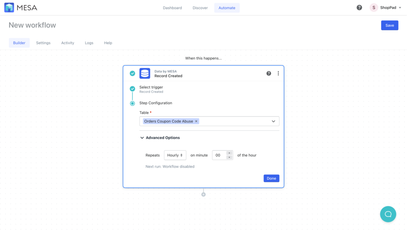Open the help tooltip on the trigger step

tap(269, 73)
